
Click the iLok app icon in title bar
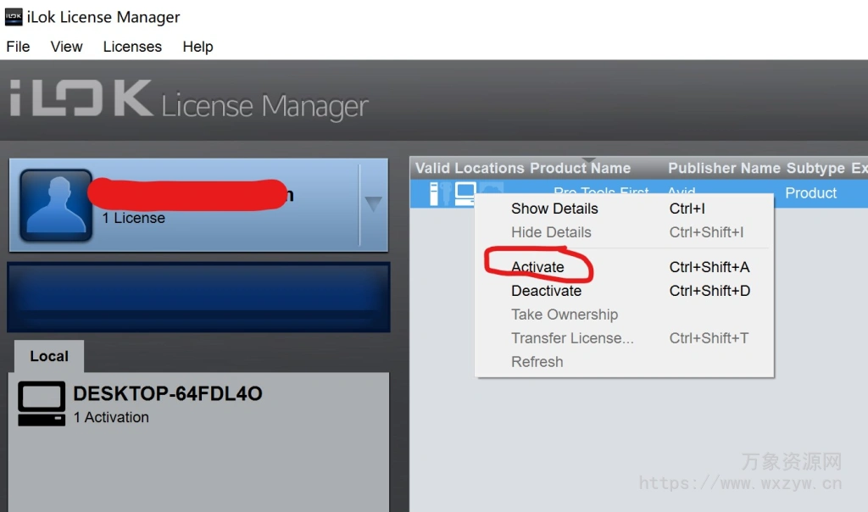click(13, 17)
